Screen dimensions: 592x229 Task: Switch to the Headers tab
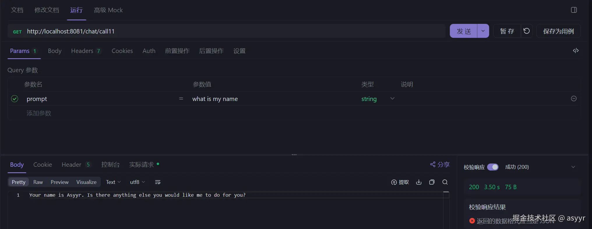[82, 51]
